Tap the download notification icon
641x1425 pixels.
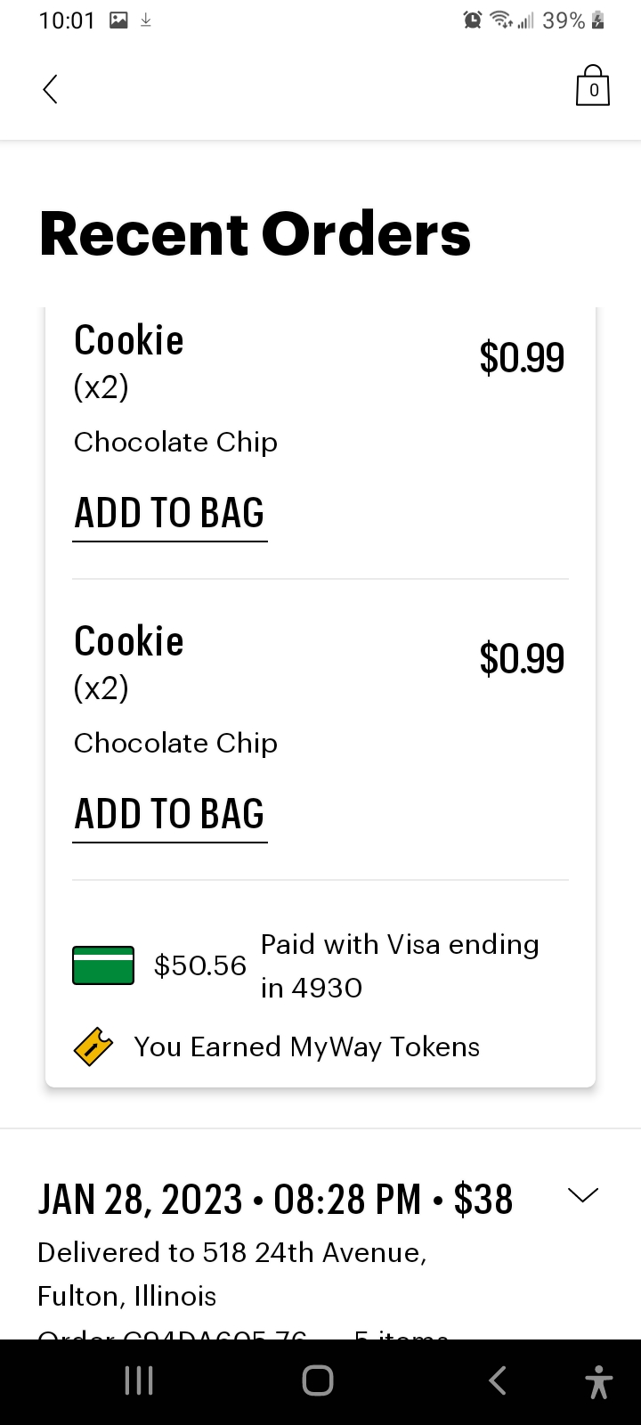146,20
